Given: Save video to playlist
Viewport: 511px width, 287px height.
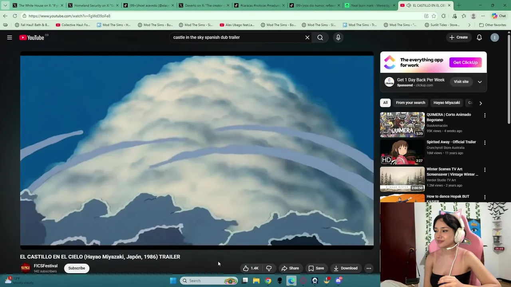Looking at the screenshot, I should coord(316,268).
